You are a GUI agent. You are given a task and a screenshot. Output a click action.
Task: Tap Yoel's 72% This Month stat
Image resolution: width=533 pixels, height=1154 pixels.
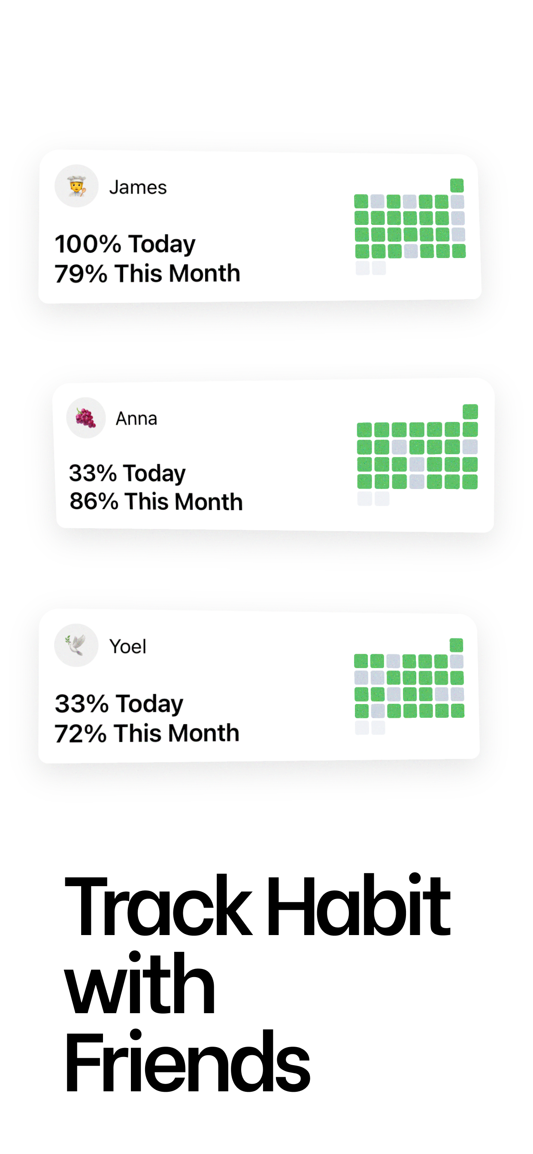pyautogui.click(x=147, y=733)
